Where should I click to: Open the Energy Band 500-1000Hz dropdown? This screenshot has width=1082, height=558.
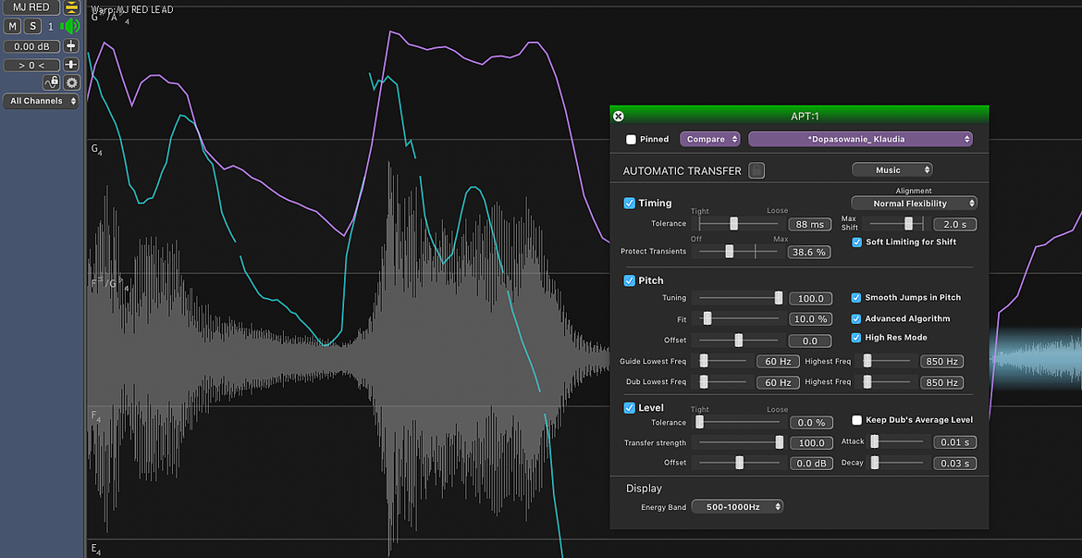[x=738, y=507]
